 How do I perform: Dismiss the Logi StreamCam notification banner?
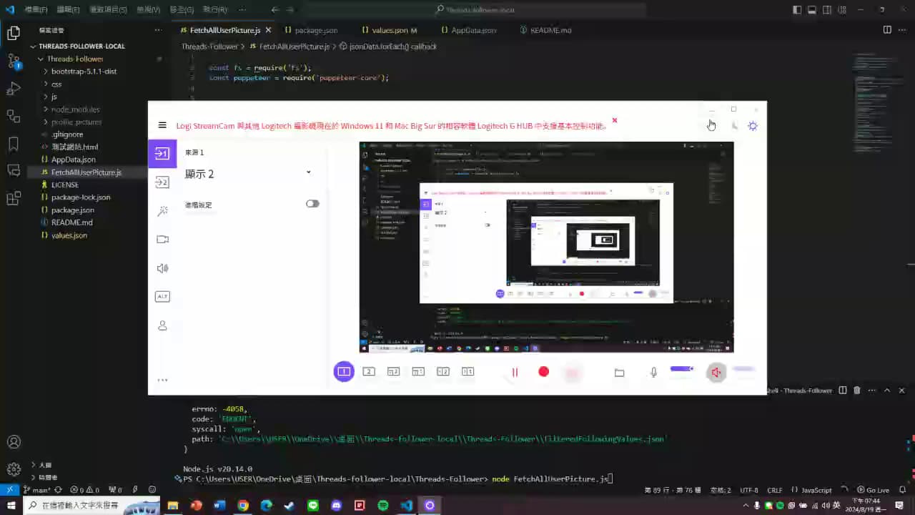coord(614,120)
